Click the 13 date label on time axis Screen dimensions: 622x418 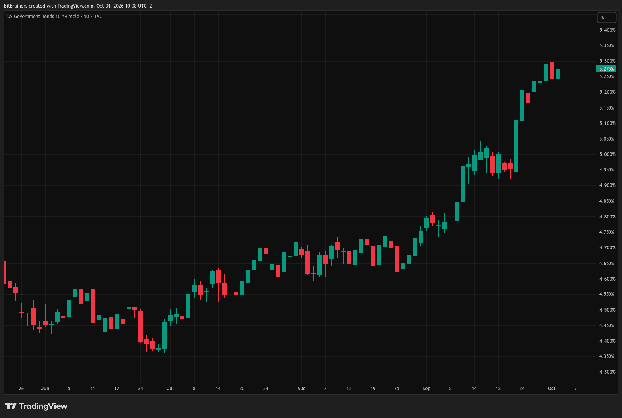[x=349, y=389]
